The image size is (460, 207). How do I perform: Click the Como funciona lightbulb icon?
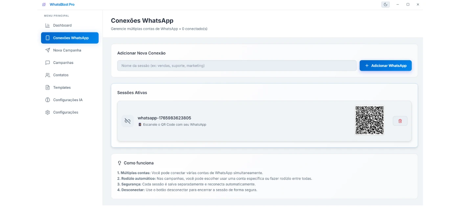[119, 163]
